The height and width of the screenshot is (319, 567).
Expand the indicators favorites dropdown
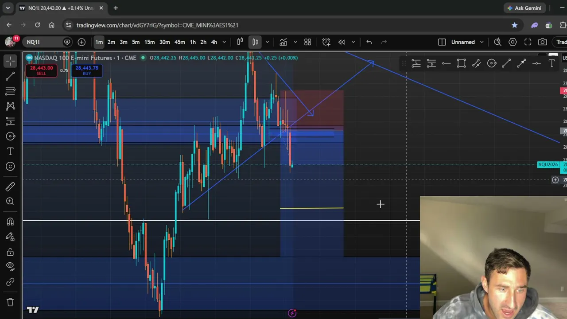click(x=295, y=42)
